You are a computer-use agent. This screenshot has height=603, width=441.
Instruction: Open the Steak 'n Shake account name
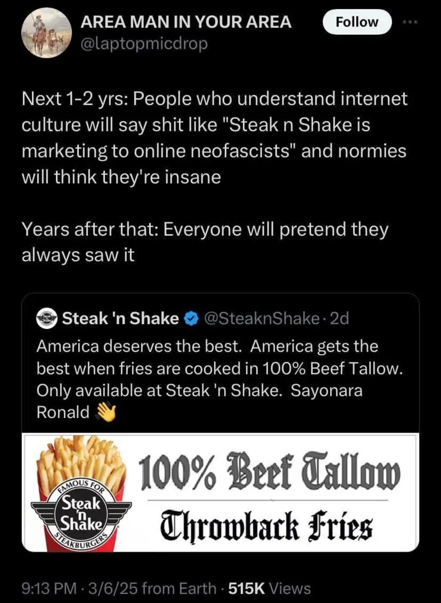(x=120, y=318)
